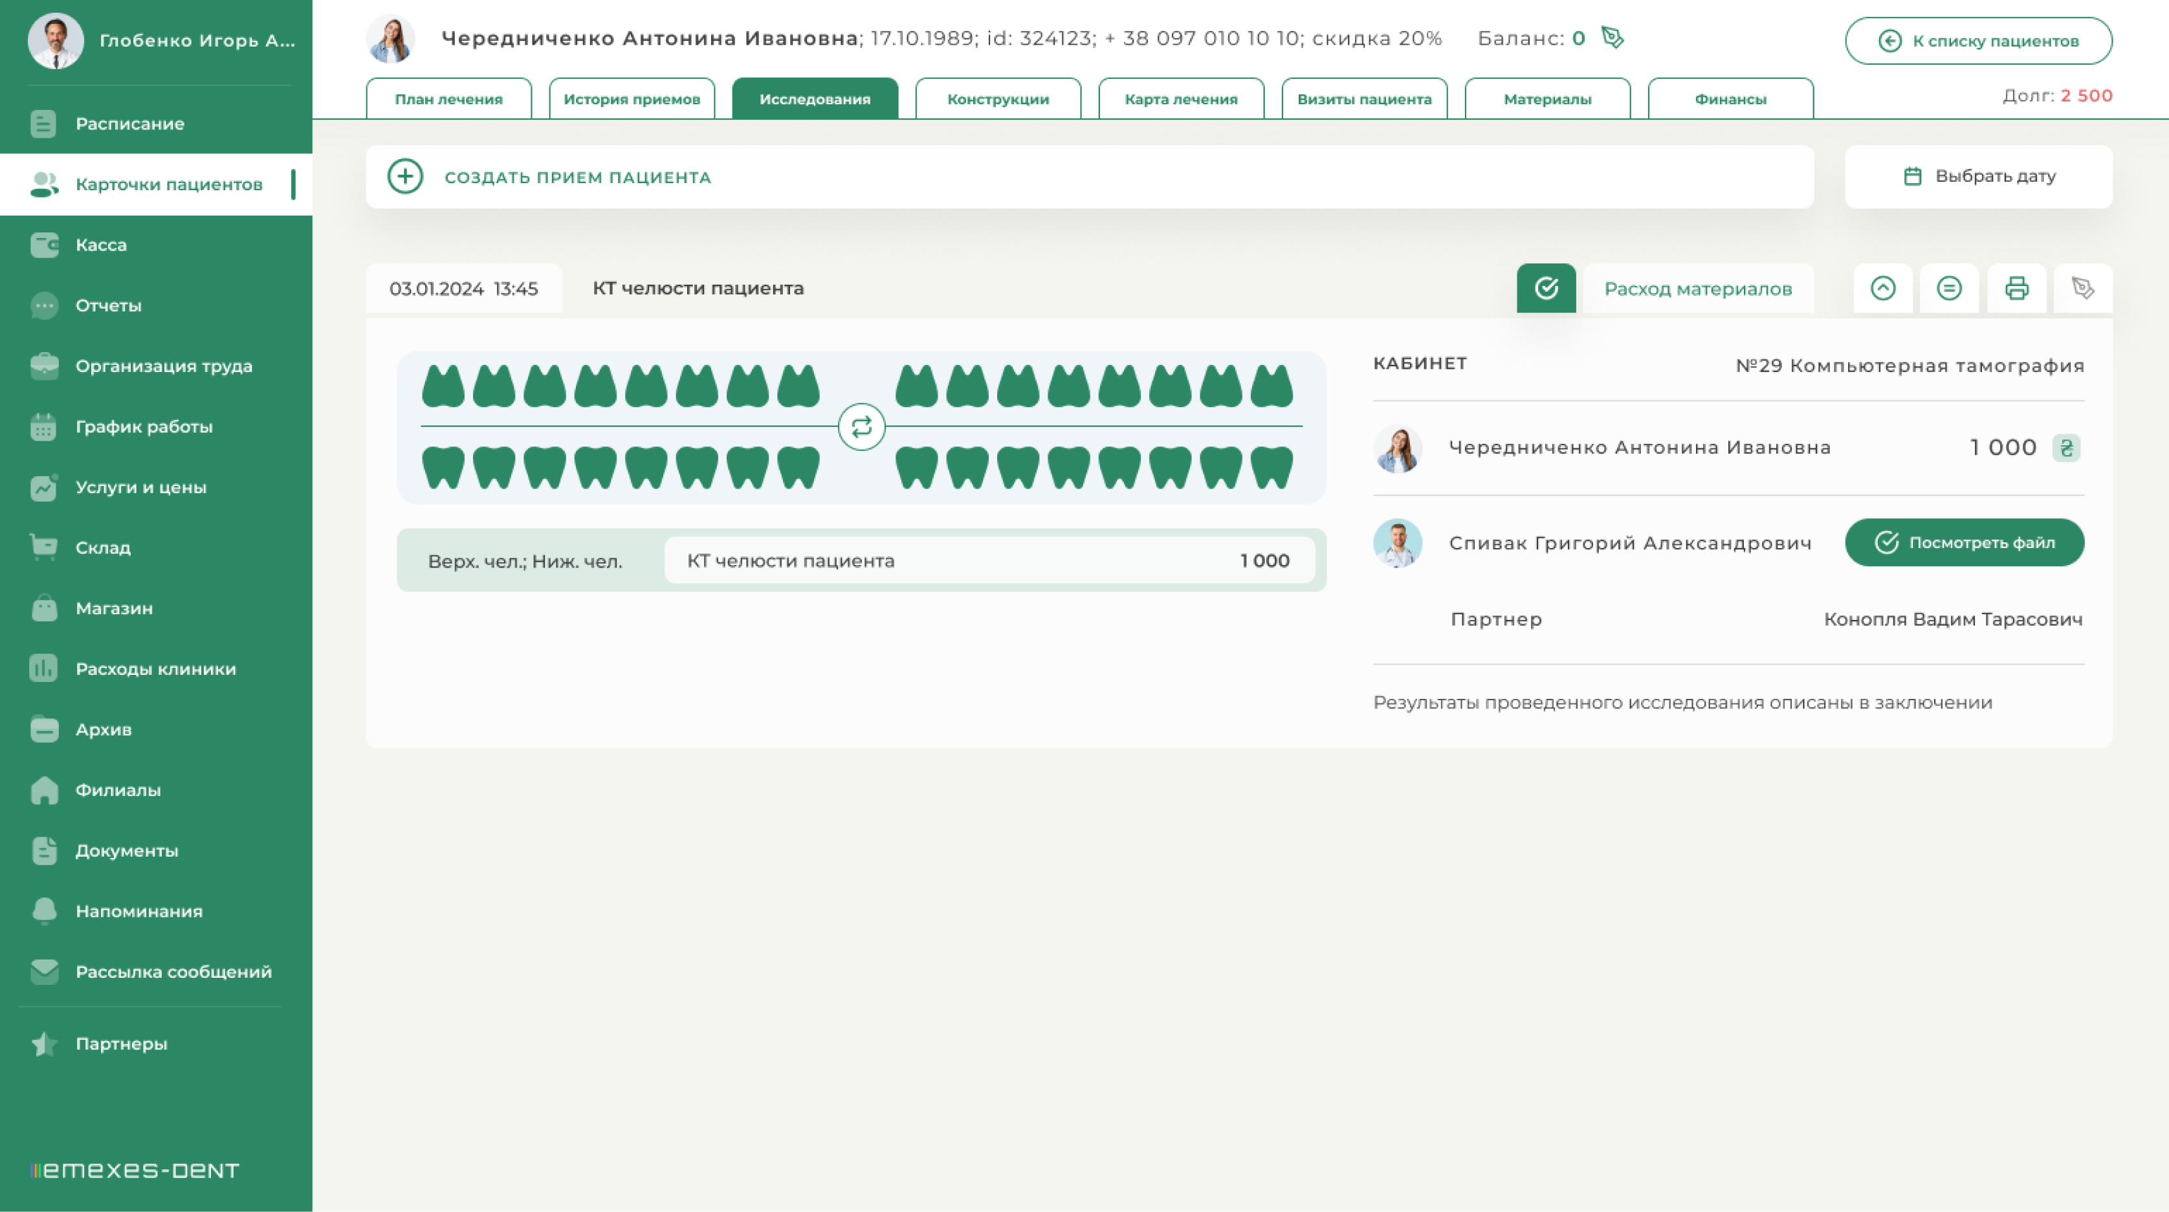This screenshot has height=1212, width=2169.
Task: Toggle the green completed checkmark button
Action: pyautogui.click(x=1546, y=288)
